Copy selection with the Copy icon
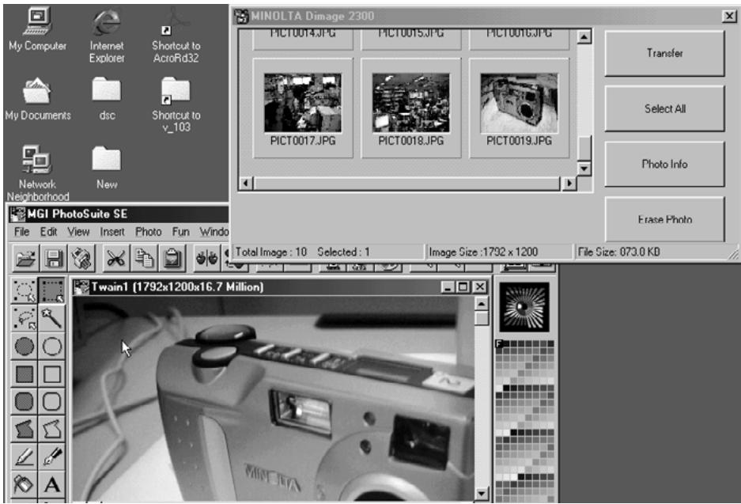This screenshot has height=504, width=741. 144,258
